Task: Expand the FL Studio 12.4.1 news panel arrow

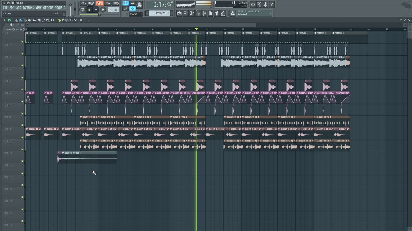Action: tap(271, 13)
